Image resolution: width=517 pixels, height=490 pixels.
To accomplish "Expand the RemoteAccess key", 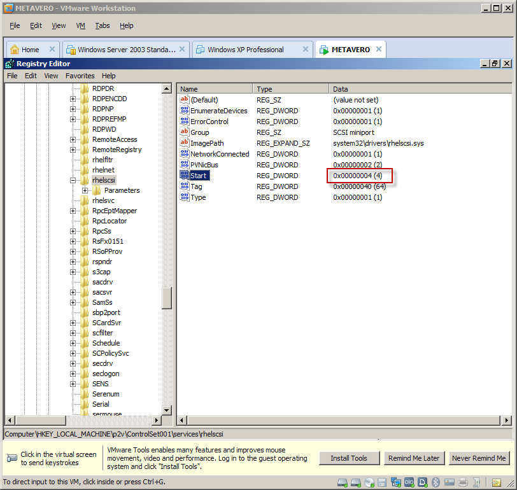I will [73, 140].
